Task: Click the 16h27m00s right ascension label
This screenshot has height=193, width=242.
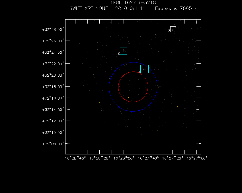Action: point(197,158)
